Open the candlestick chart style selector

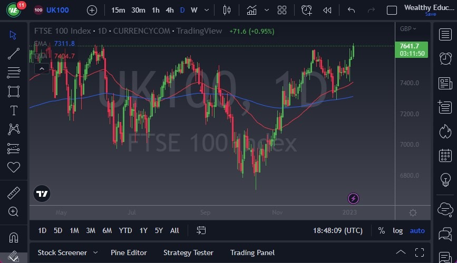point(227,10)
